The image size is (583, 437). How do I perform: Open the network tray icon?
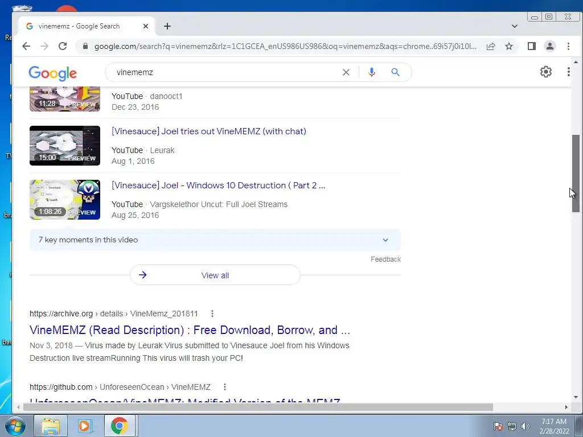(x=512, y=426)
